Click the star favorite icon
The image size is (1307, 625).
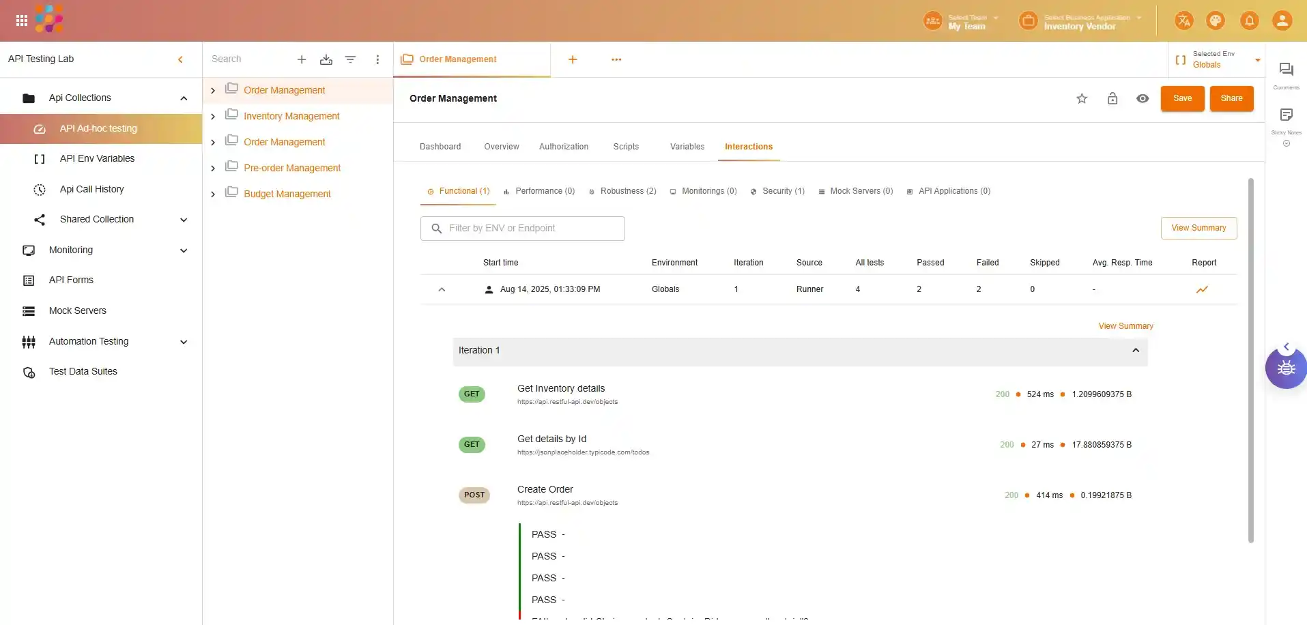click(x=1082, y=99)
